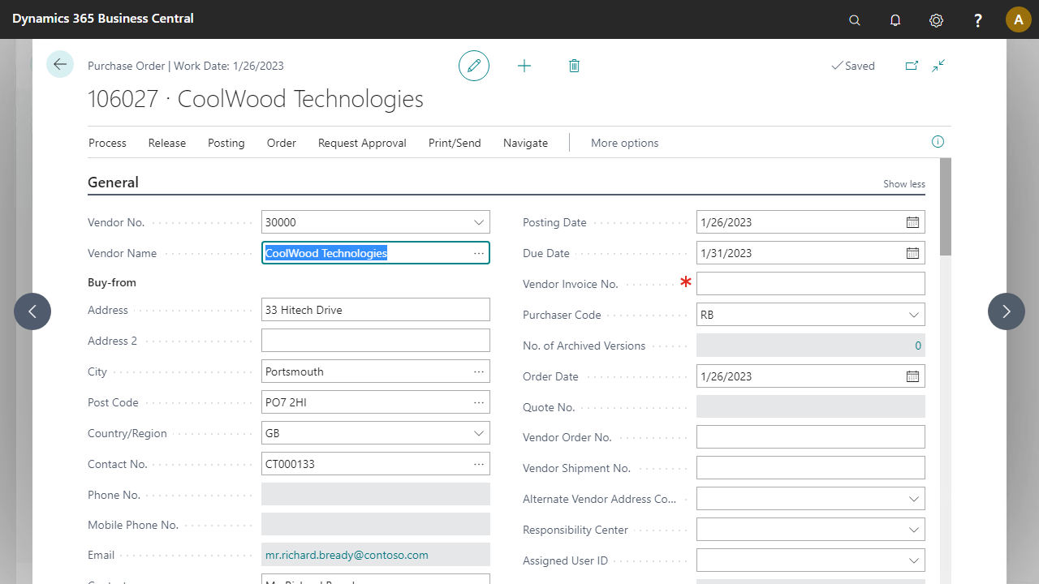Open the Request Approval menu

pyautogui.click(x=362, y=143)
